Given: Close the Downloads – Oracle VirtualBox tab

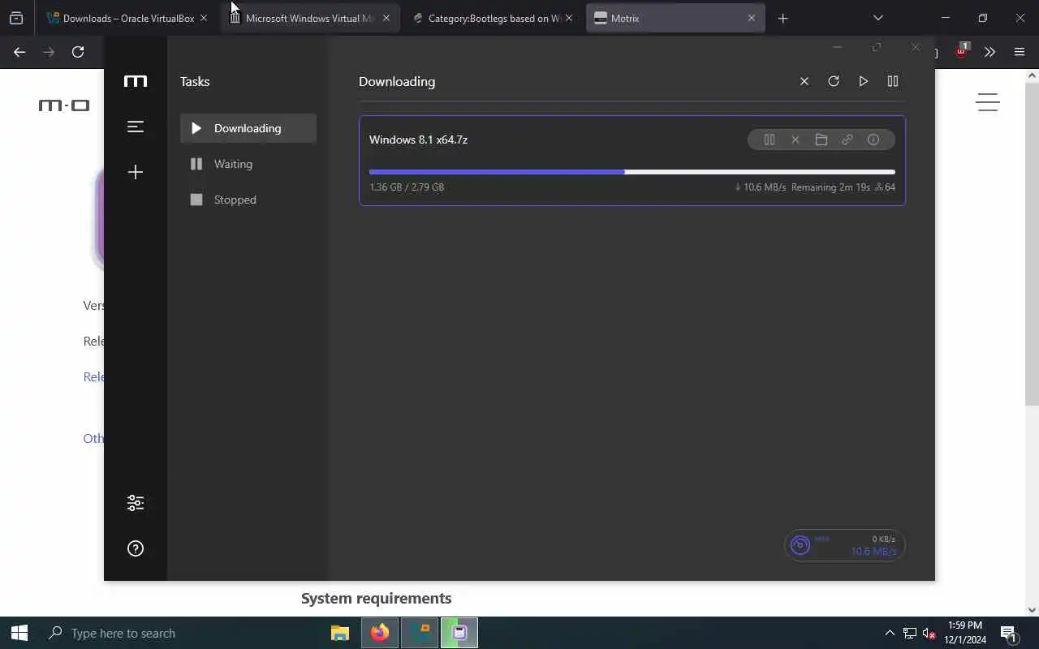Looking at the screenshot, I should tap(204, 18).
